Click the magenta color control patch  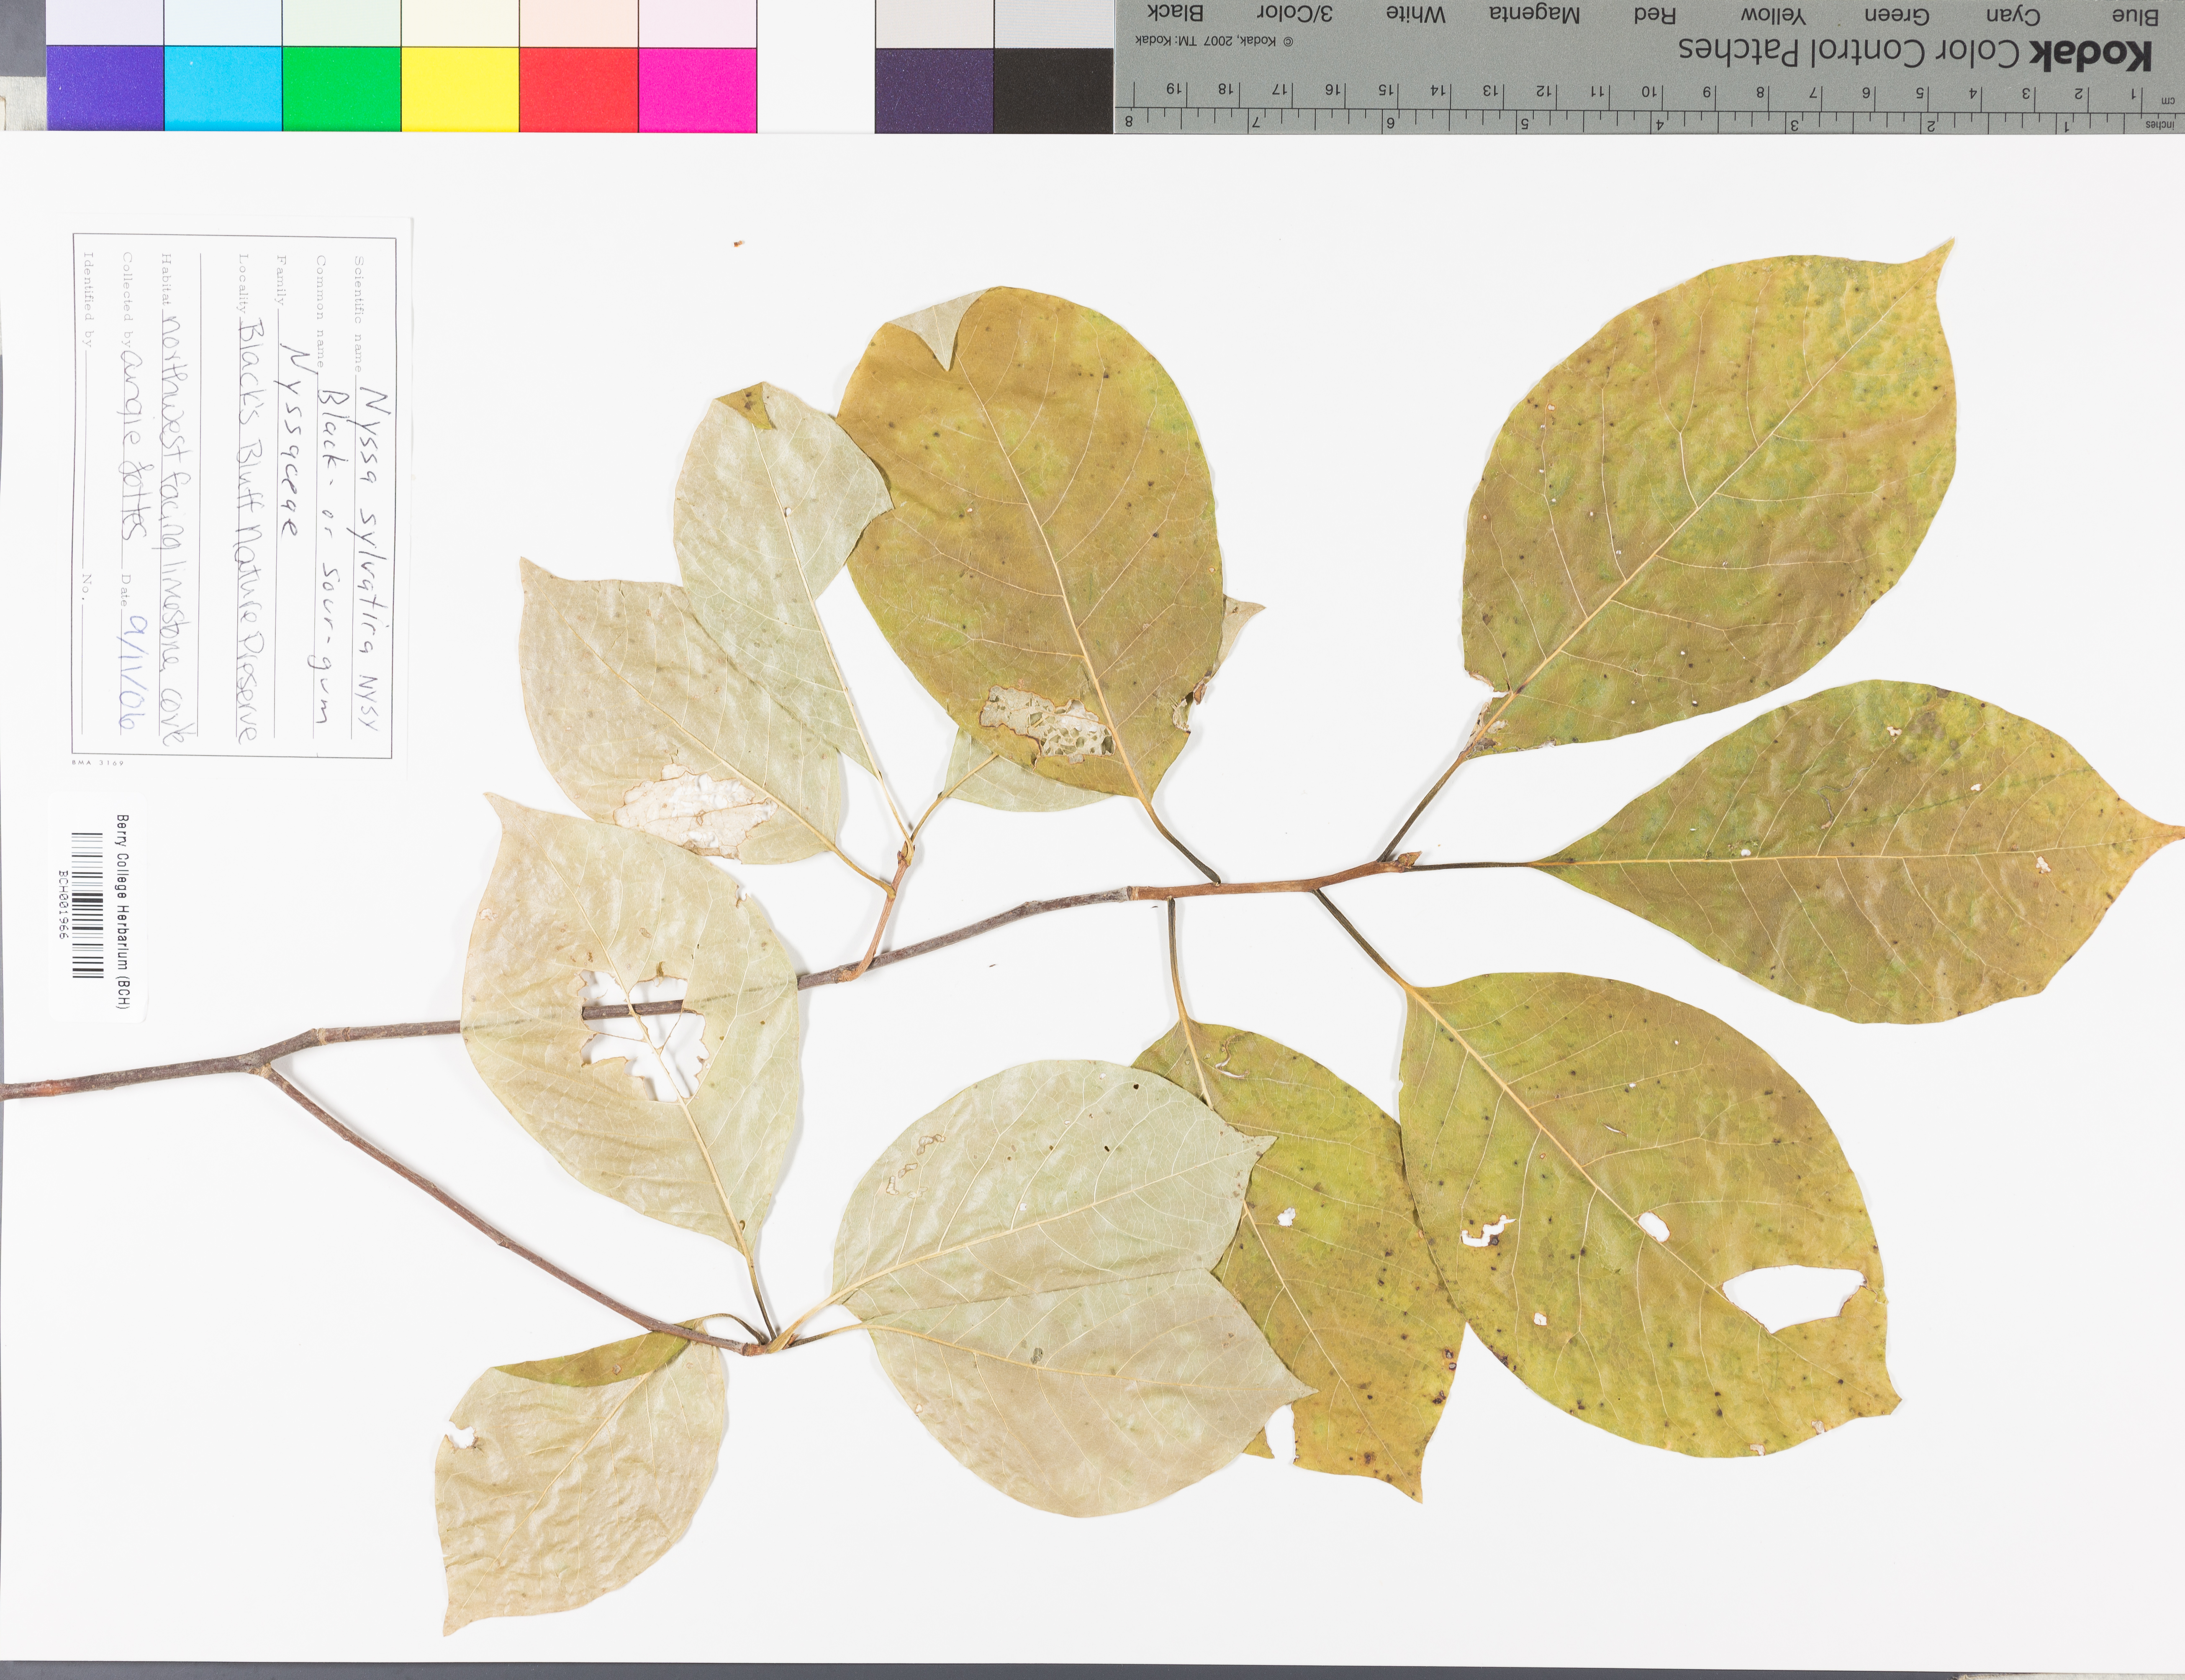click(x=696, y=88)
